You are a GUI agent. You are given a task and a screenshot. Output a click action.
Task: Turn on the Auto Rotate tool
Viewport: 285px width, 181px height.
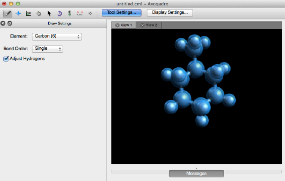coord(59,13)
